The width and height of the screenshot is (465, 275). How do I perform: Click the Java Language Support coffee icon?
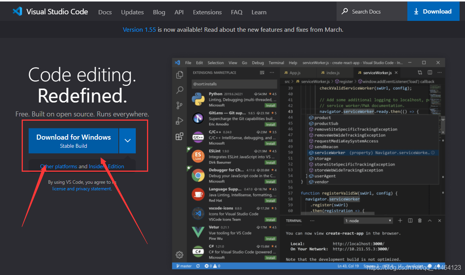click(x=198, y=194)
